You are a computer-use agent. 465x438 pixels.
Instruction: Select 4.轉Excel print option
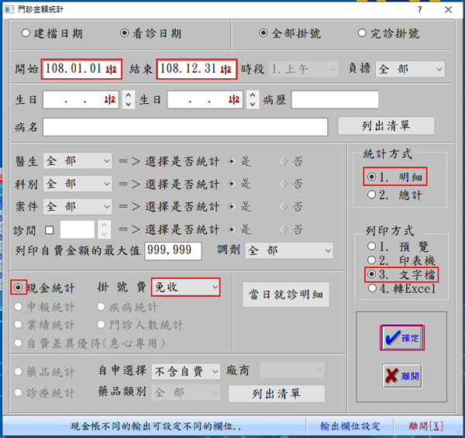tap(372, 288)
